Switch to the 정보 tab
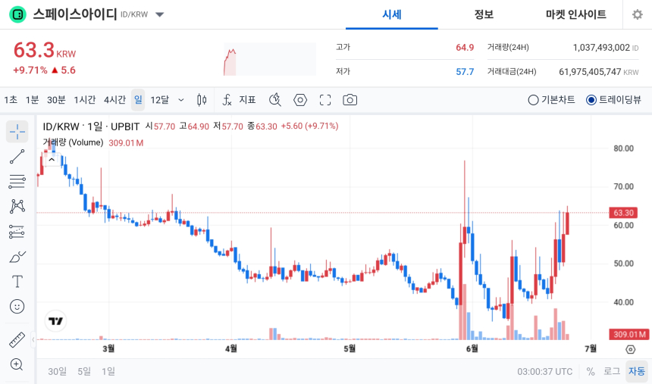Screen dimensions: 652x384 click(x=484, y=14)
